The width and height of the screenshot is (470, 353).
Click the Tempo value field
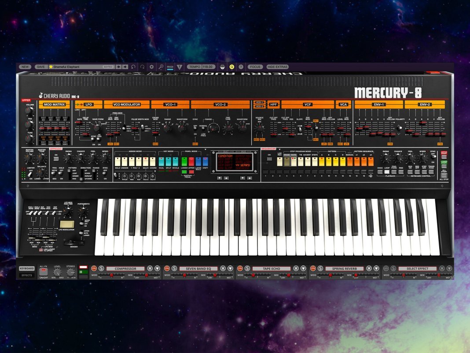click(x=208, y=67)
